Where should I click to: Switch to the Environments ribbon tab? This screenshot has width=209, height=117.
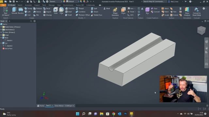68,5
